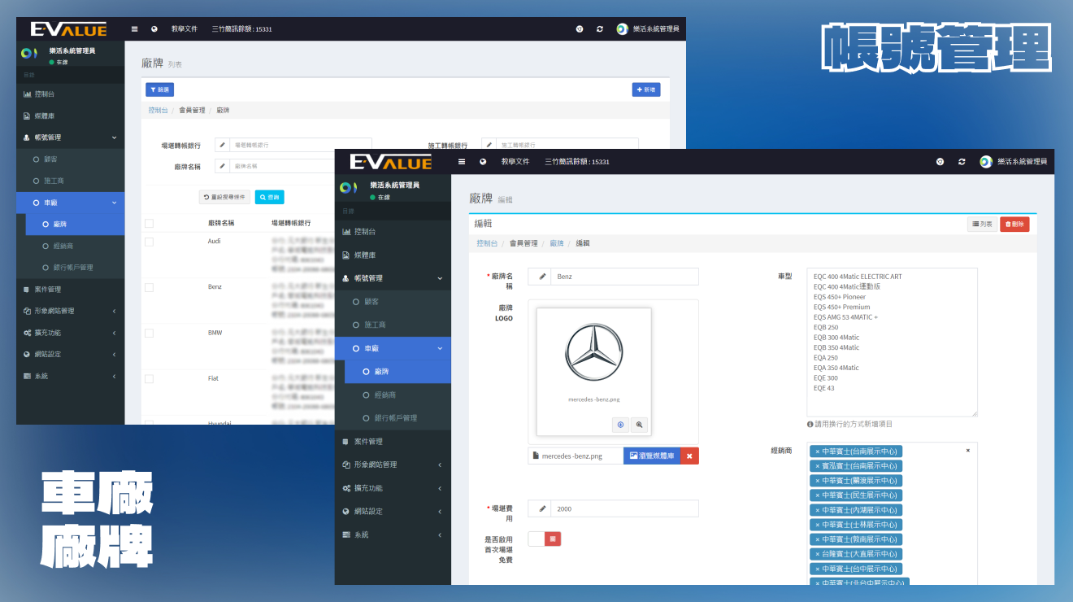Click the 瀏覽媒體庫 browse media button
This screenshot has width=1073, height=602.
click(x=652, y=456)
